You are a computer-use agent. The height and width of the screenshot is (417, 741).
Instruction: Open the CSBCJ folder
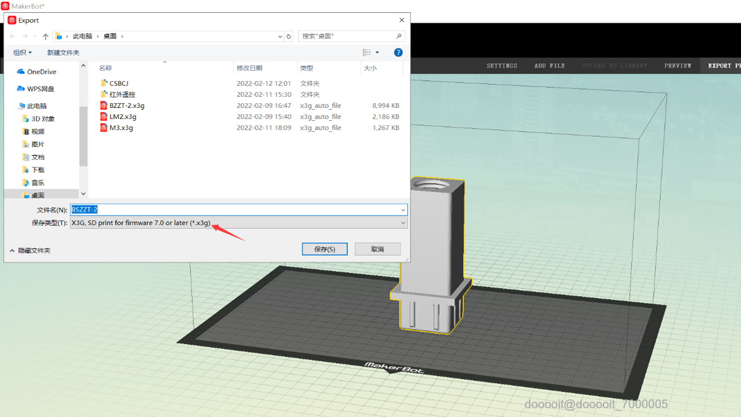pyautogui.click(x=119, y=83)
